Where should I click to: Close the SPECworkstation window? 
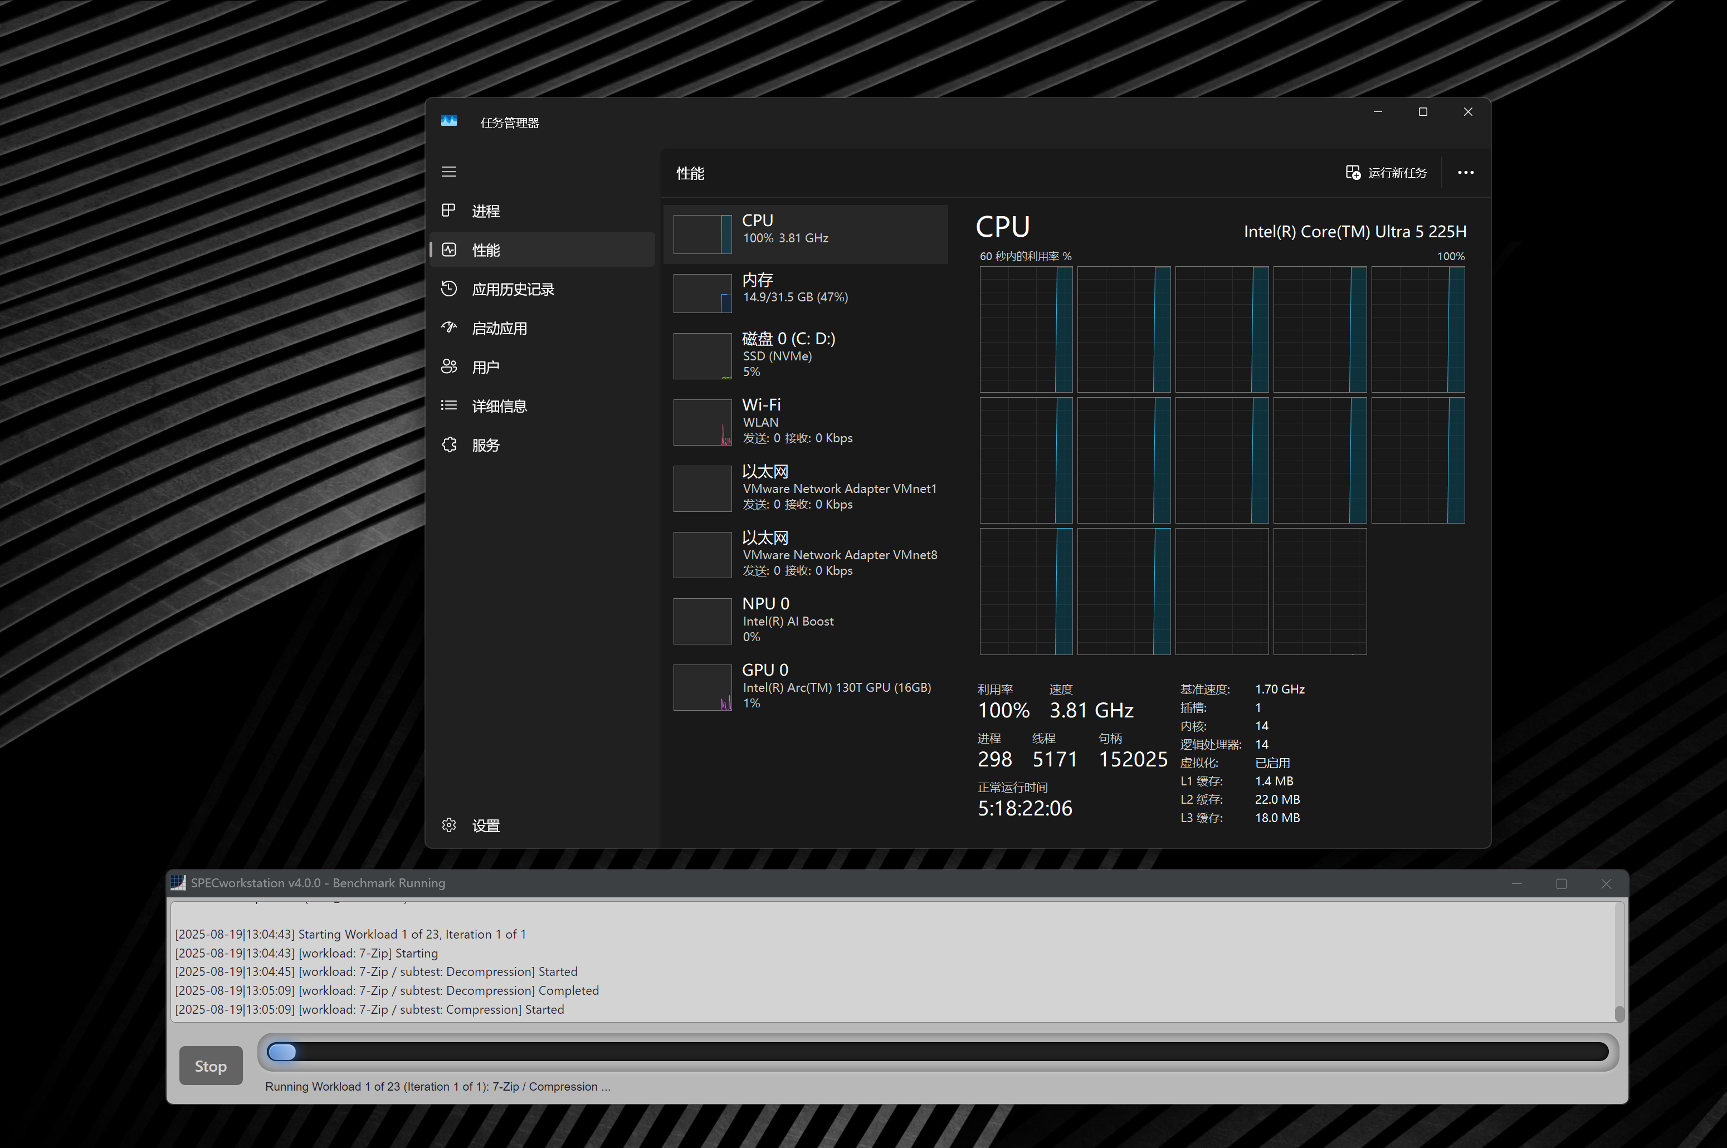tap(1606, 883)
